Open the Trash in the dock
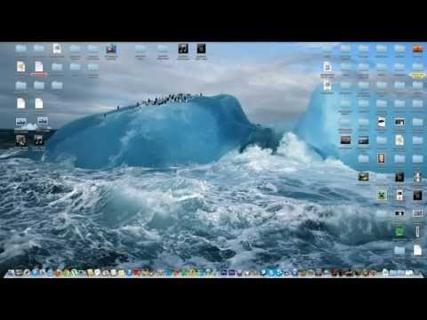The width and height of the screenshot is (427, 320). pyautogui.click(x=417, y=273)
